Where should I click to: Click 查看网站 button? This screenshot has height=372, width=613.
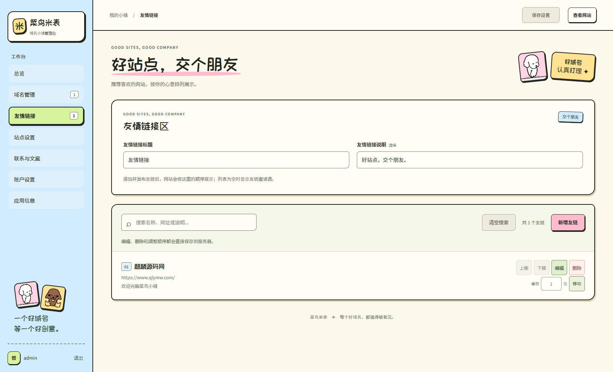pos(582,15)
